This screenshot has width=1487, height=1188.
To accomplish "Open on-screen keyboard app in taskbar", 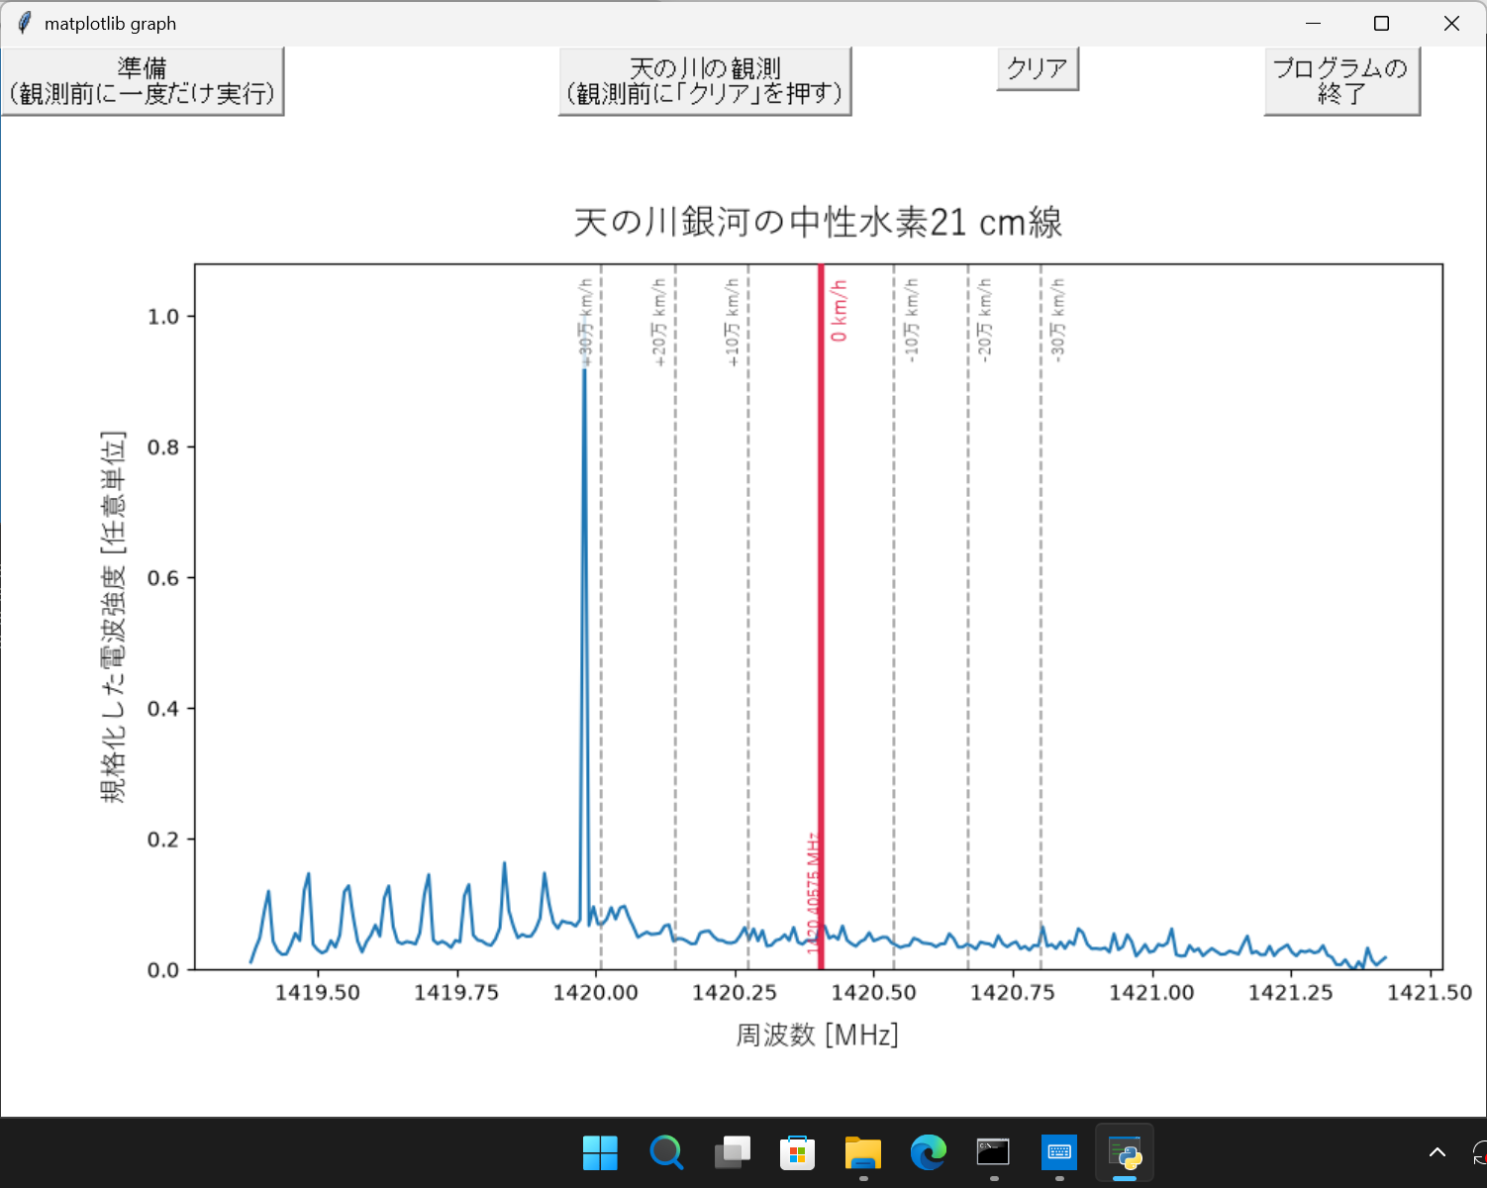I will (1059, 1152).
